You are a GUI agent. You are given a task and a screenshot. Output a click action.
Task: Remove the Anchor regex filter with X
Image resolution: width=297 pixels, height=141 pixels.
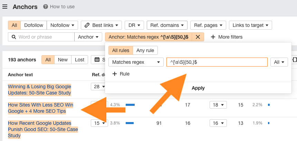(198, 37)
